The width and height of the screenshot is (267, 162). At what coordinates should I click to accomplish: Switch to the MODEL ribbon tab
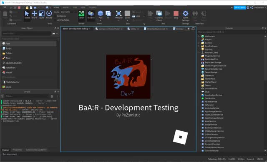(x=66, y=7)
